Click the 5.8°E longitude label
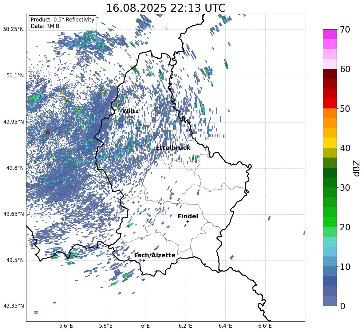Image resolution: width=364 pixels, height=332 pixels. click(x=106, y=326)
